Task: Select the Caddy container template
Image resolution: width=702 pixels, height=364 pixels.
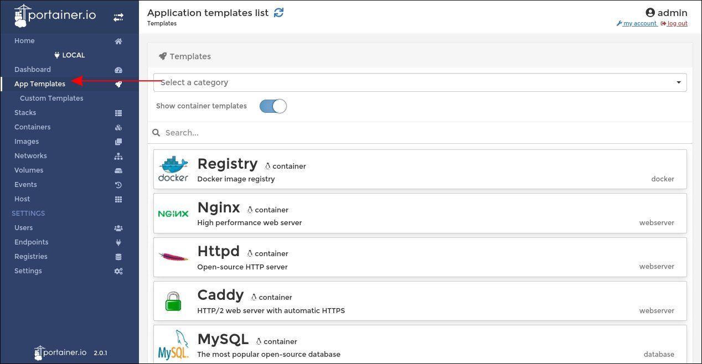Action: point(420,301)
